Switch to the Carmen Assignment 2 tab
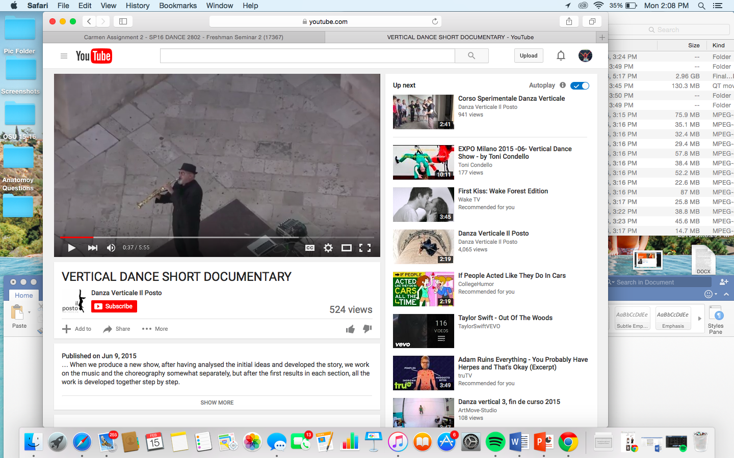734x458 pixels. [183, 37]
